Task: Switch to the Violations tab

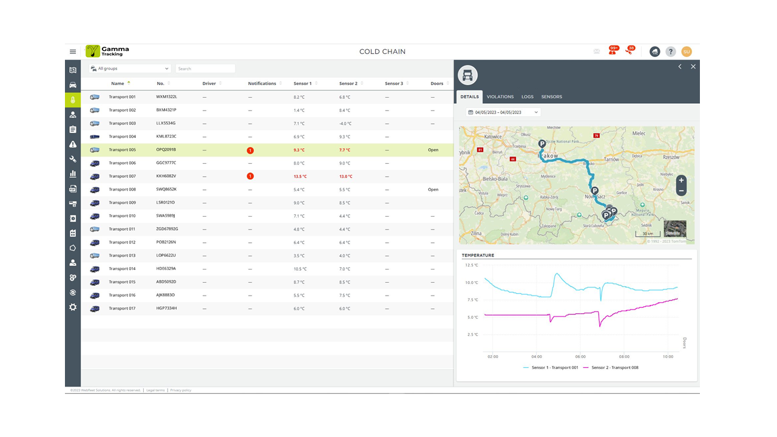Action: coord(500,97)
